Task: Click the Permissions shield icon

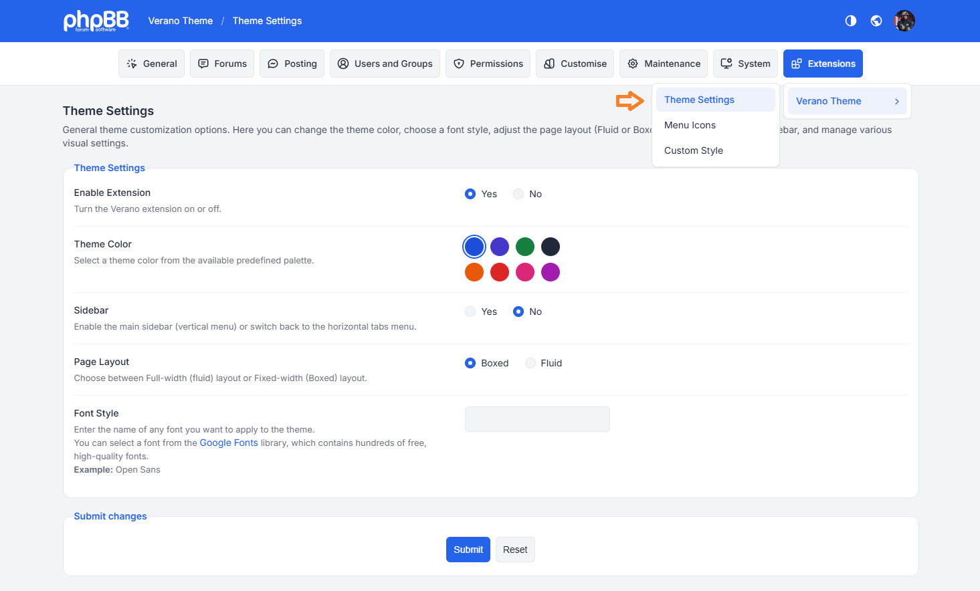Action: pyautogui.click(x=459, y=64)
